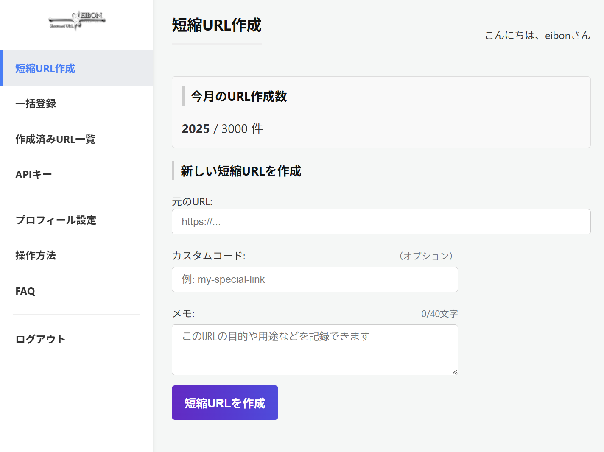
Task: Open プロフィール設定 from the sidebar
Action: [x=56, y=220]
